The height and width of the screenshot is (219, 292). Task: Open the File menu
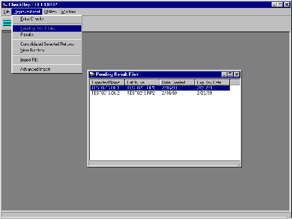(6, 12)
